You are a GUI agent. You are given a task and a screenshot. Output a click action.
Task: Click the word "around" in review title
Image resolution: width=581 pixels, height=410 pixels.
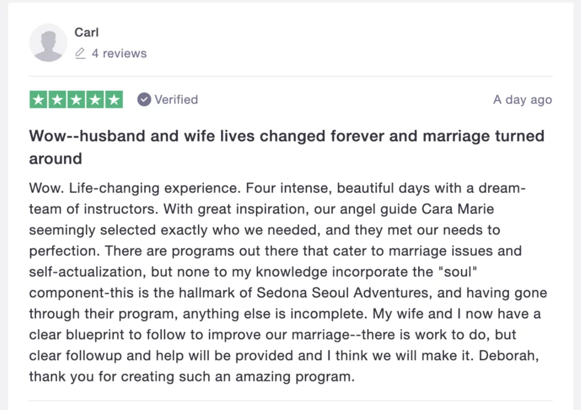click(x=56, y=159)
